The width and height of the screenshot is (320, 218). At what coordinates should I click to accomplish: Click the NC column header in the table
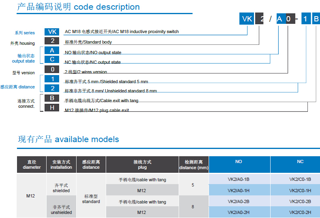click(x=300, y=162)
